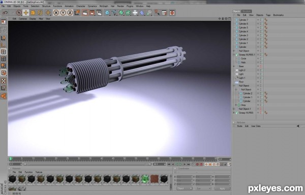Screen dimensions: 305x195
Task: Activate the Move tool
Action: click(26, 13)
